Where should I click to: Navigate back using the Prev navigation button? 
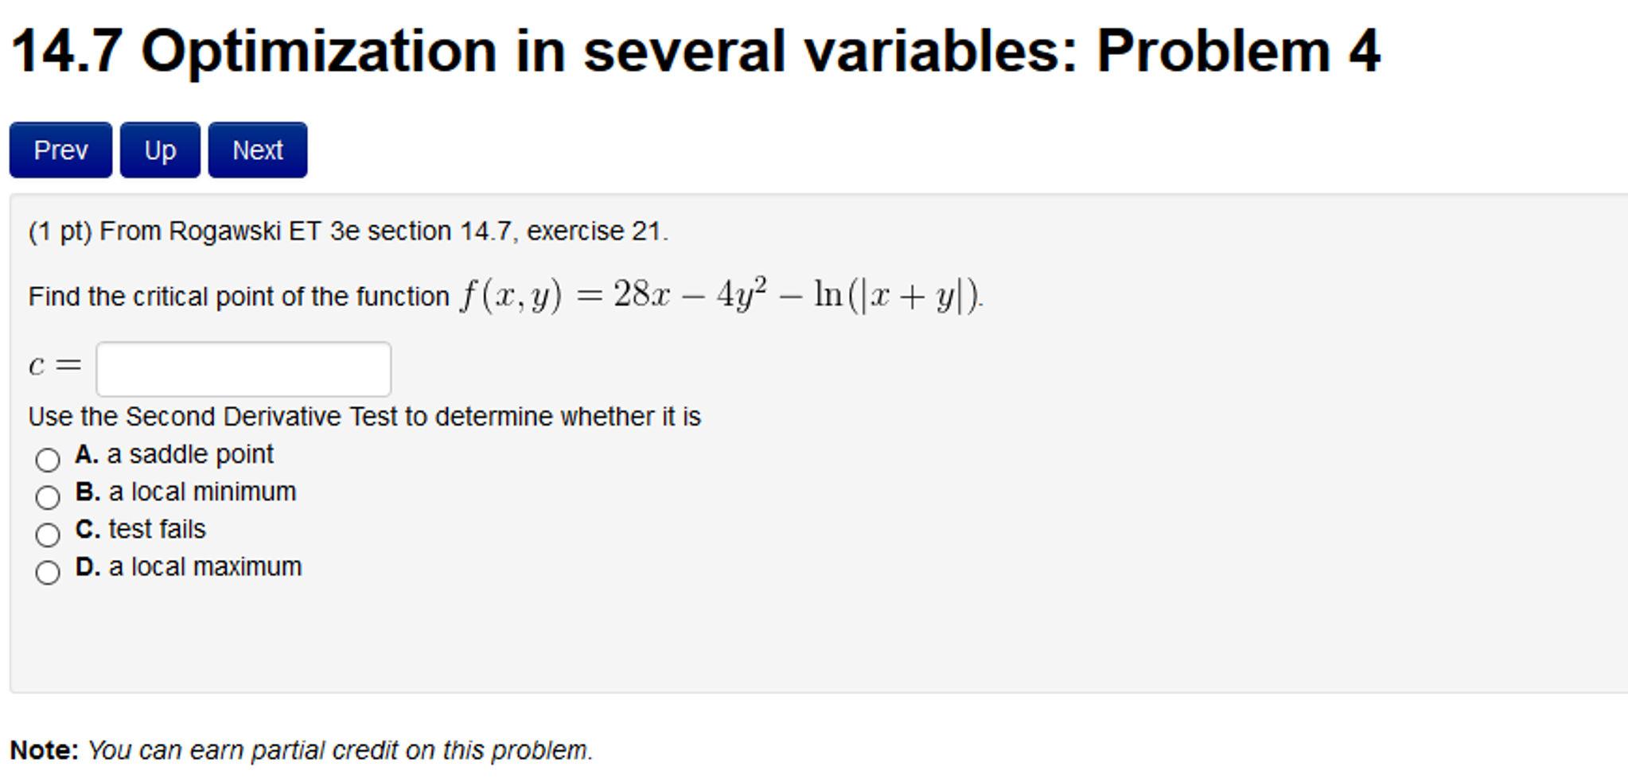(x=60, y=150)
